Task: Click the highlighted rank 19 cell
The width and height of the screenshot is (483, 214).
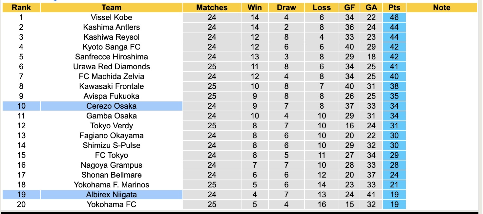Action: tap(21, 195)
